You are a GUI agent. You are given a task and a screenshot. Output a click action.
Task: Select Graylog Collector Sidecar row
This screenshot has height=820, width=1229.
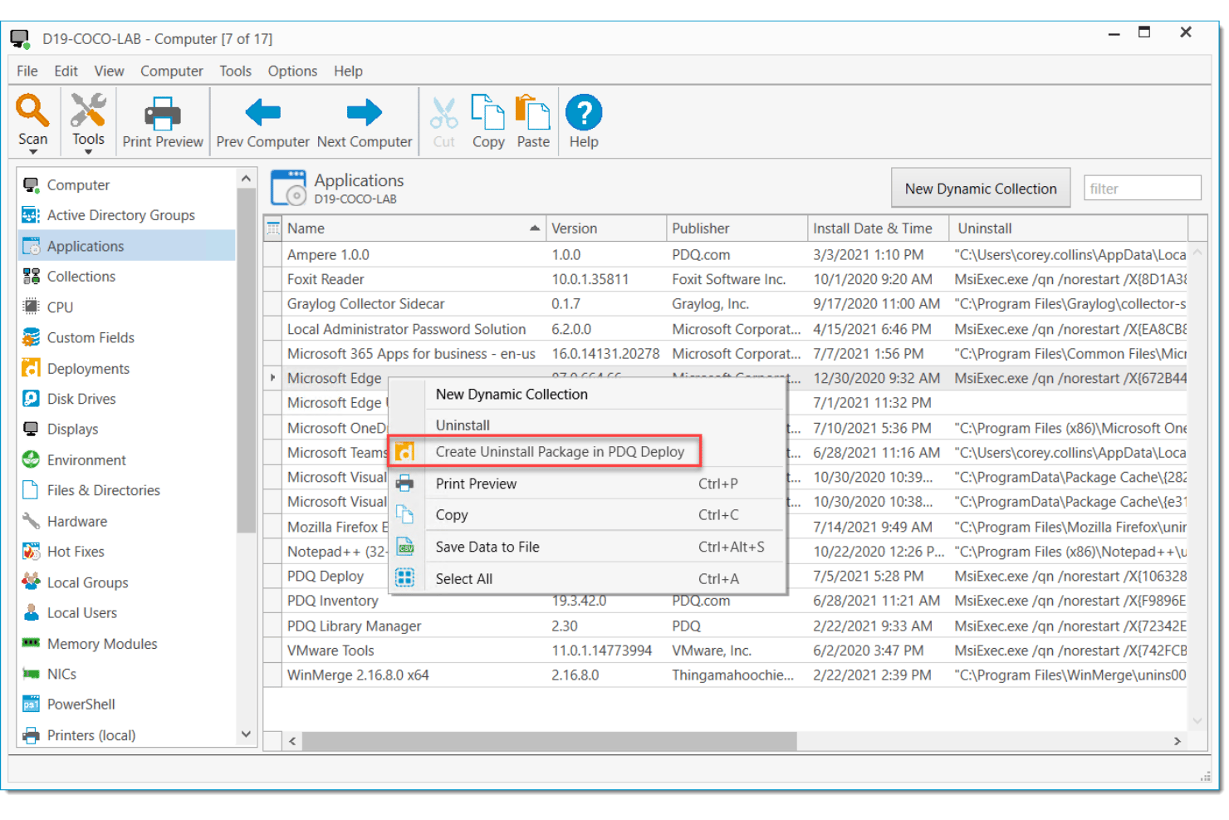point(725,304)
